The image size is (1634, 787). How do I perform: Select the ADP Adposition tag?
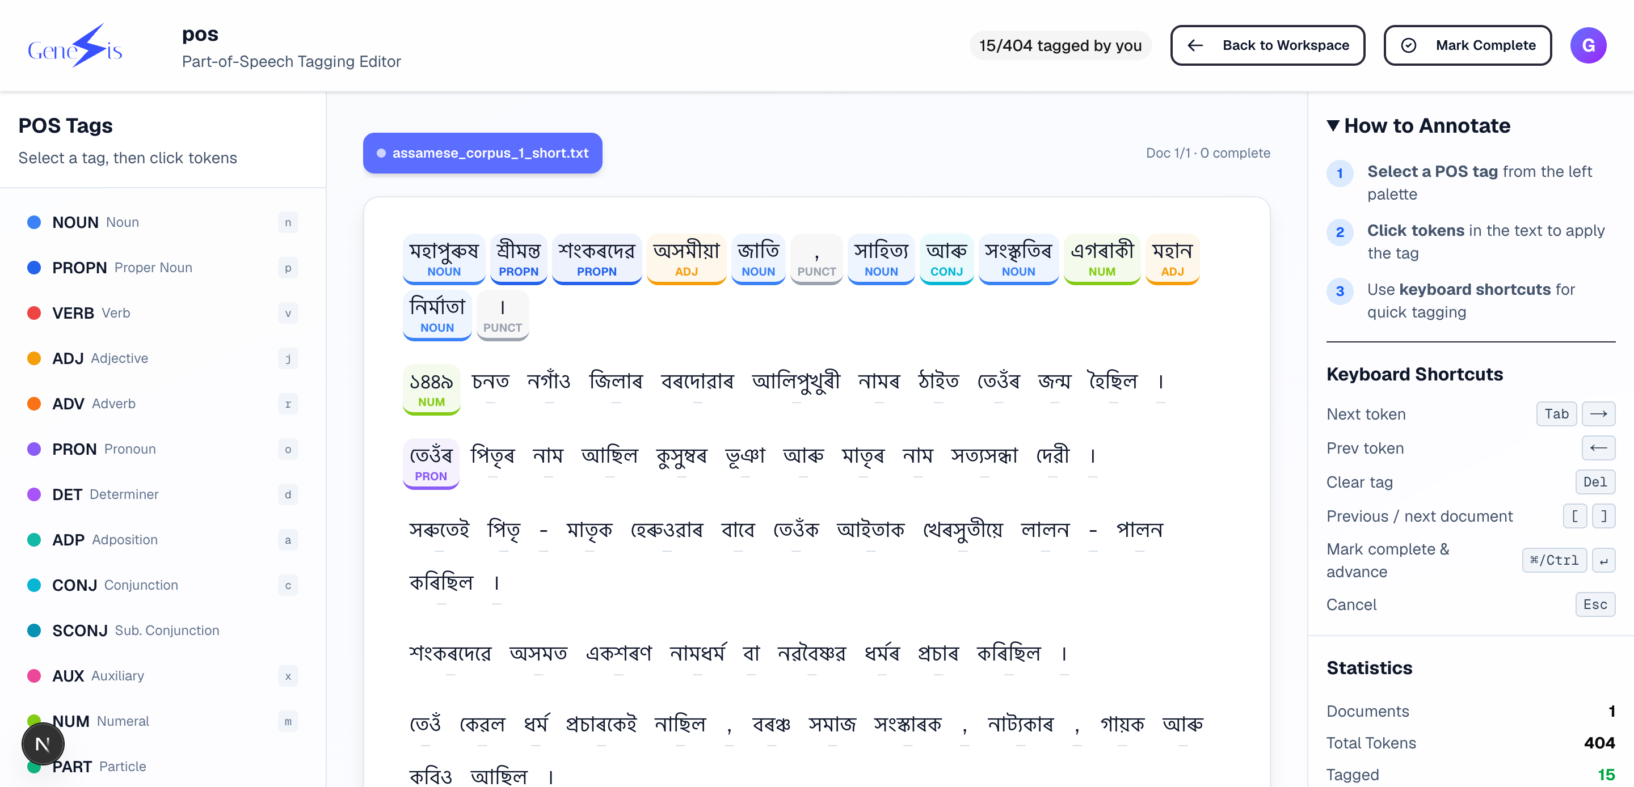click(x=163, y=540)
